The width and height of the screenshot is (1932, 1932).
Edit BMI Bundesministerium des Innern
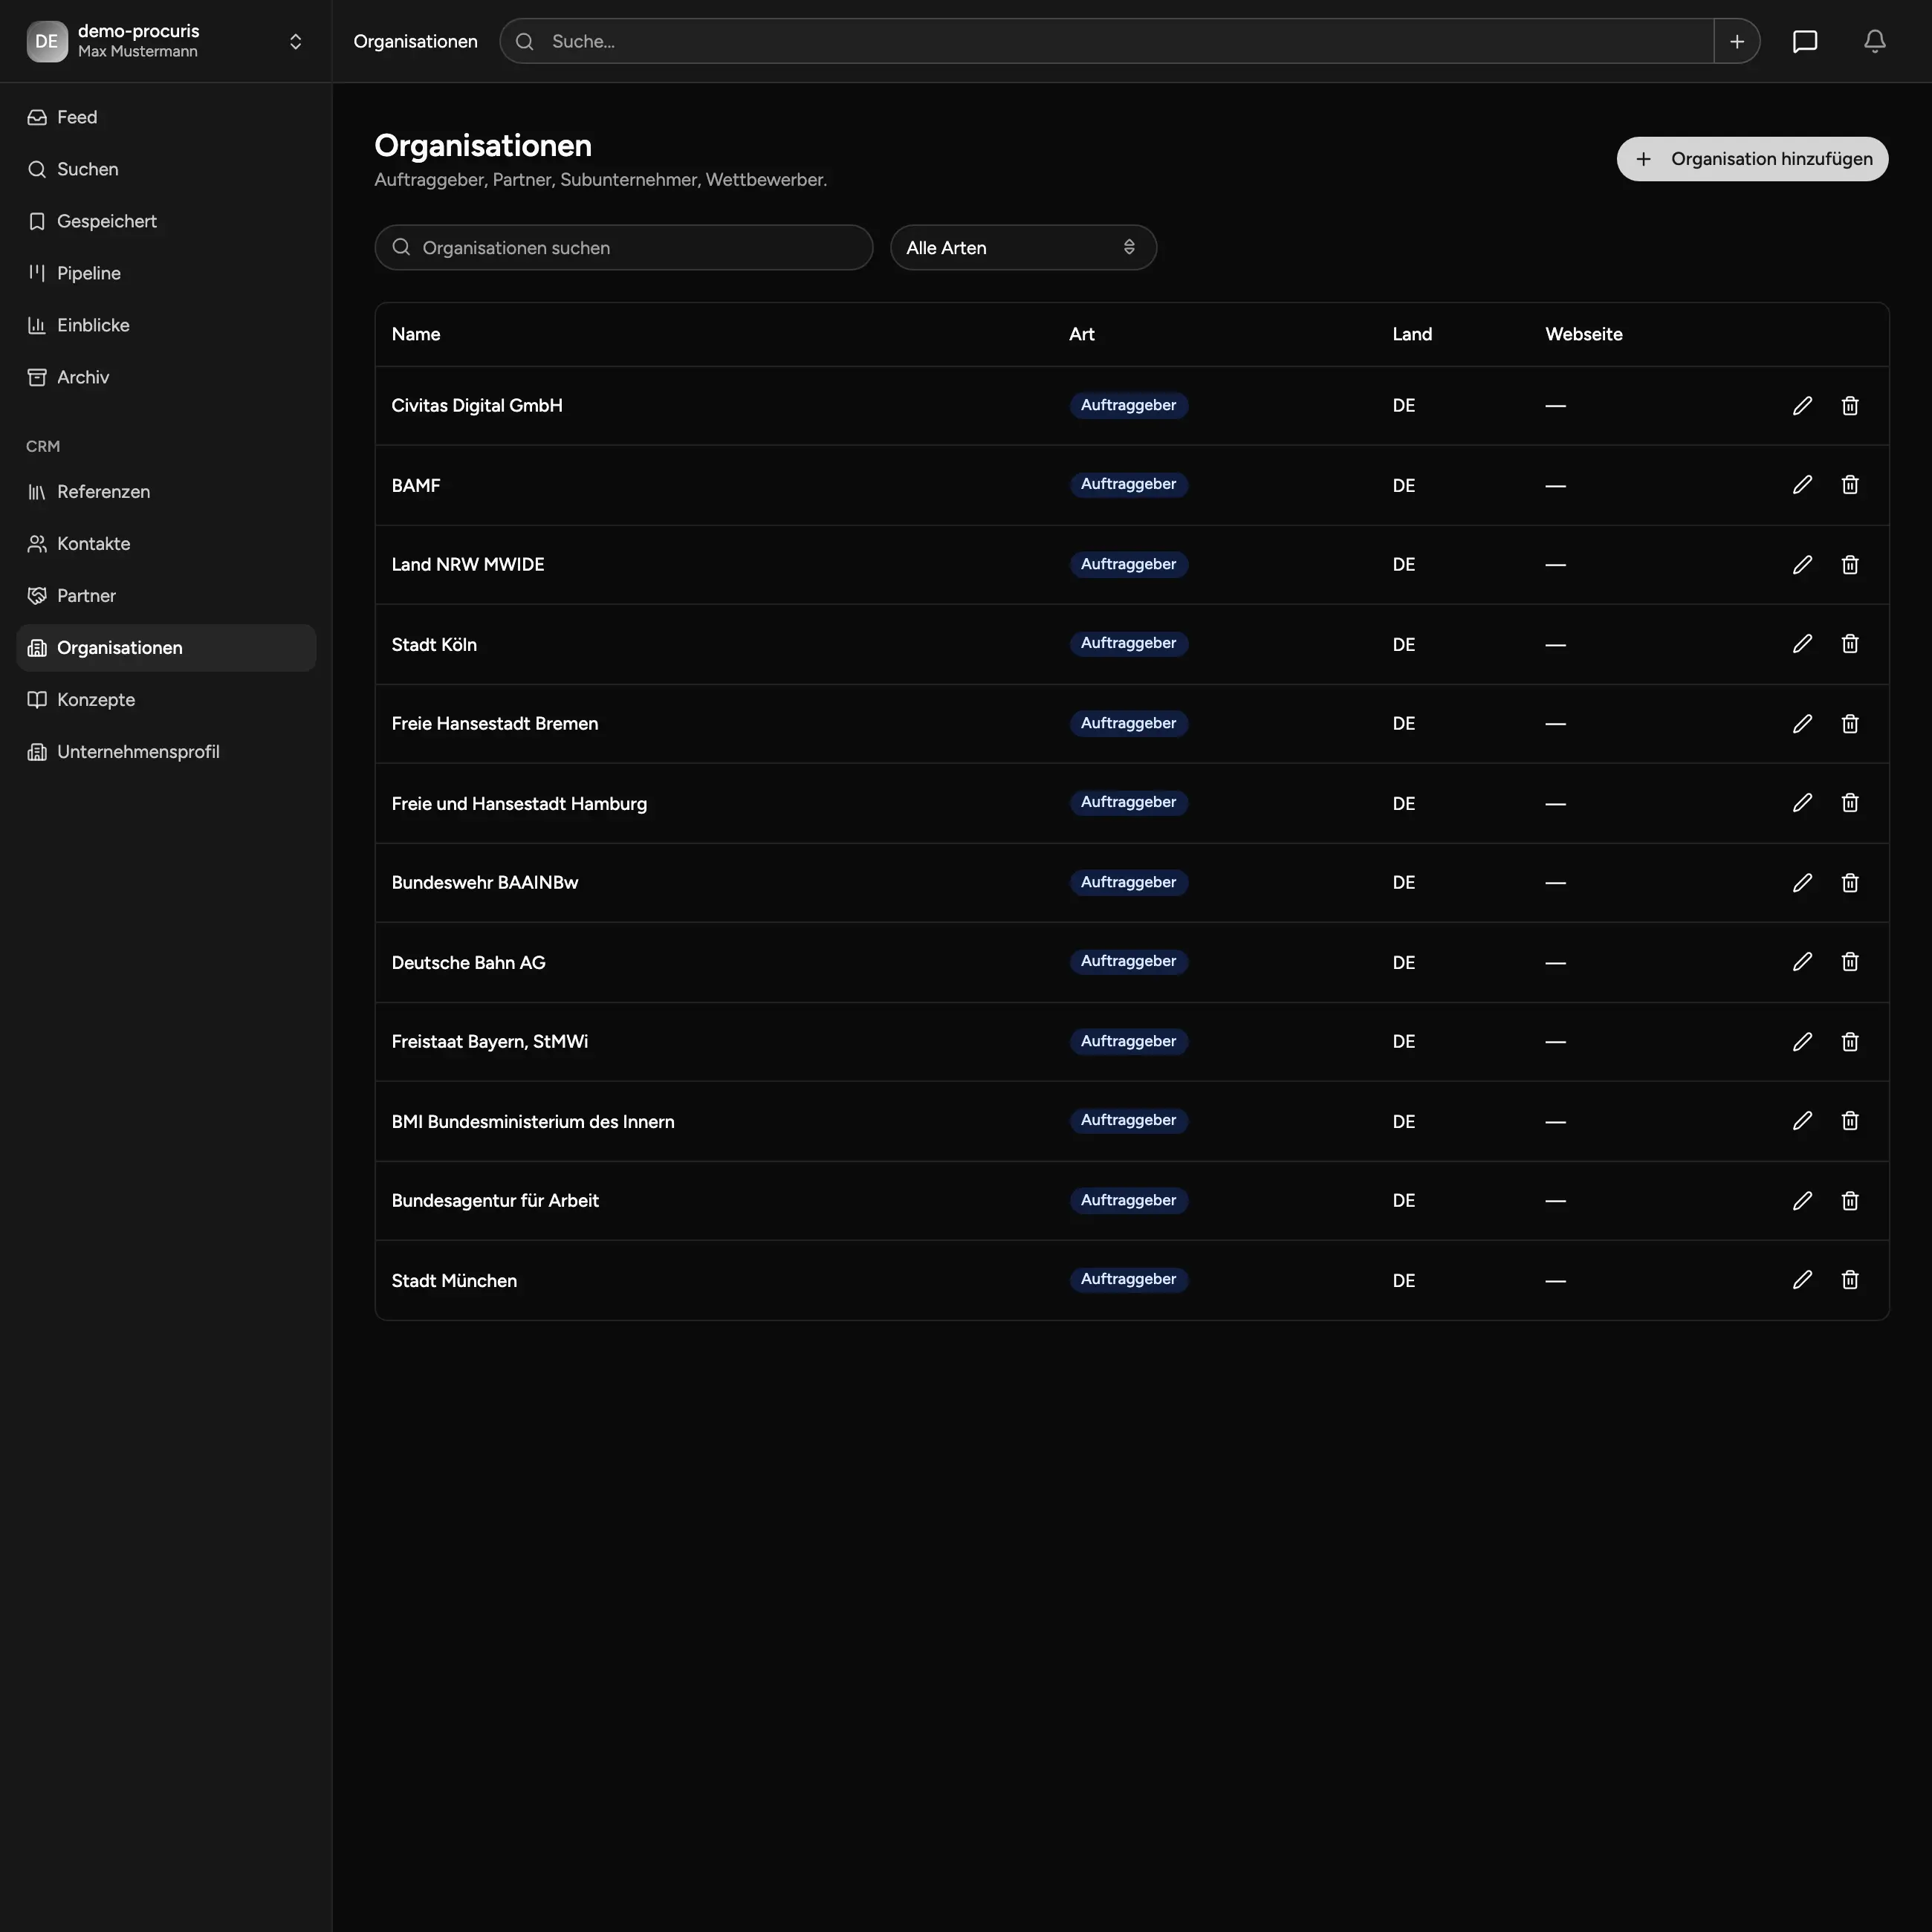click(x=1802, y=1121)
